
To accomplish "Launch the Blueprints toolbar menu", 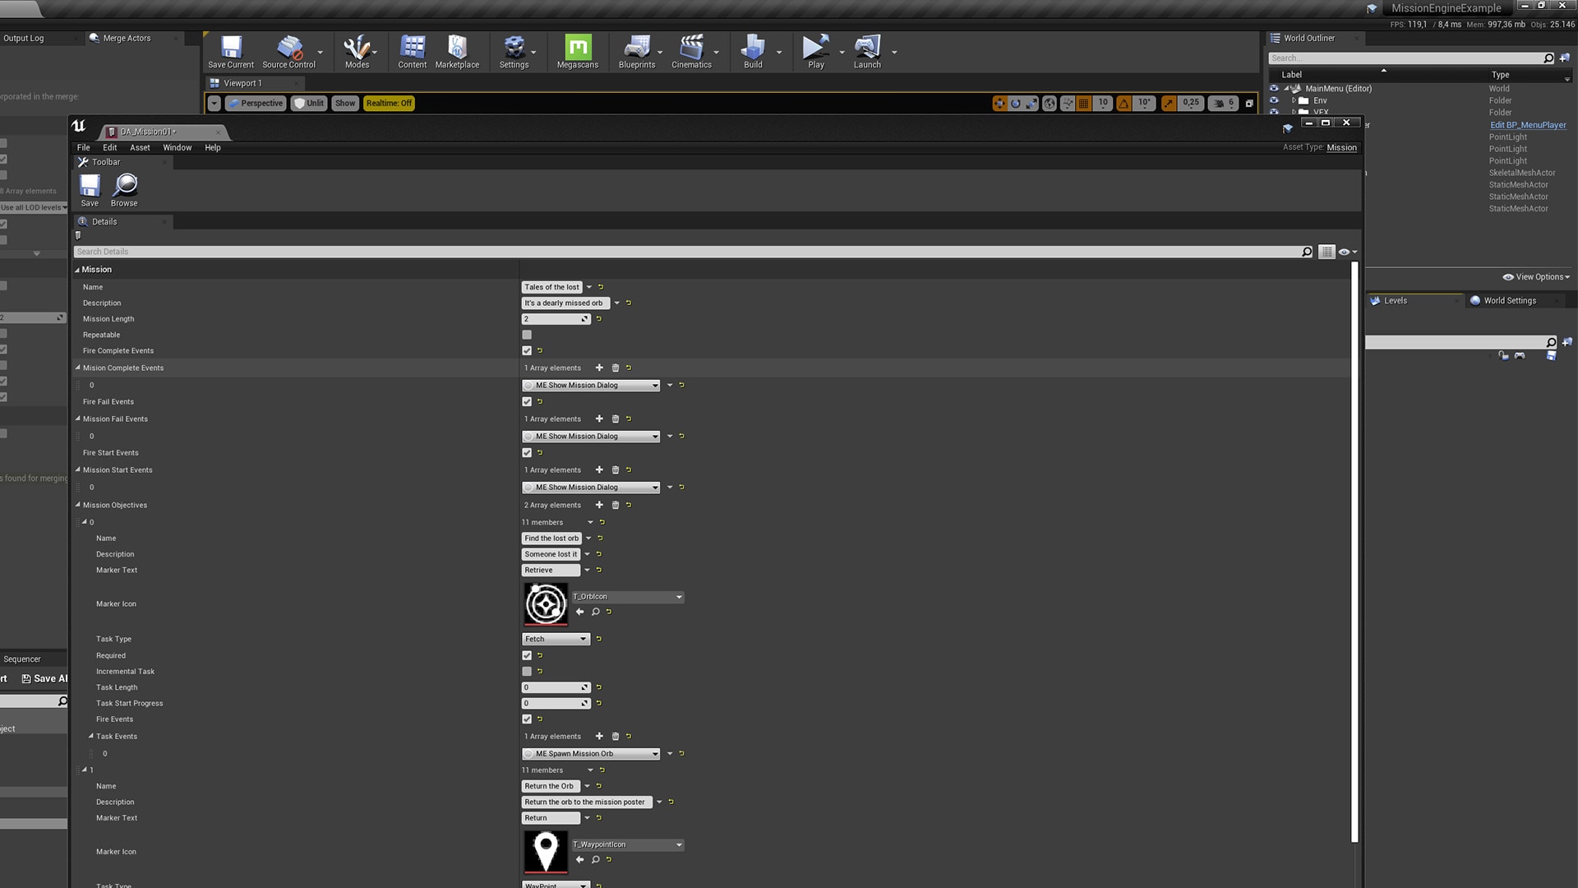I will tap(637, 51).
